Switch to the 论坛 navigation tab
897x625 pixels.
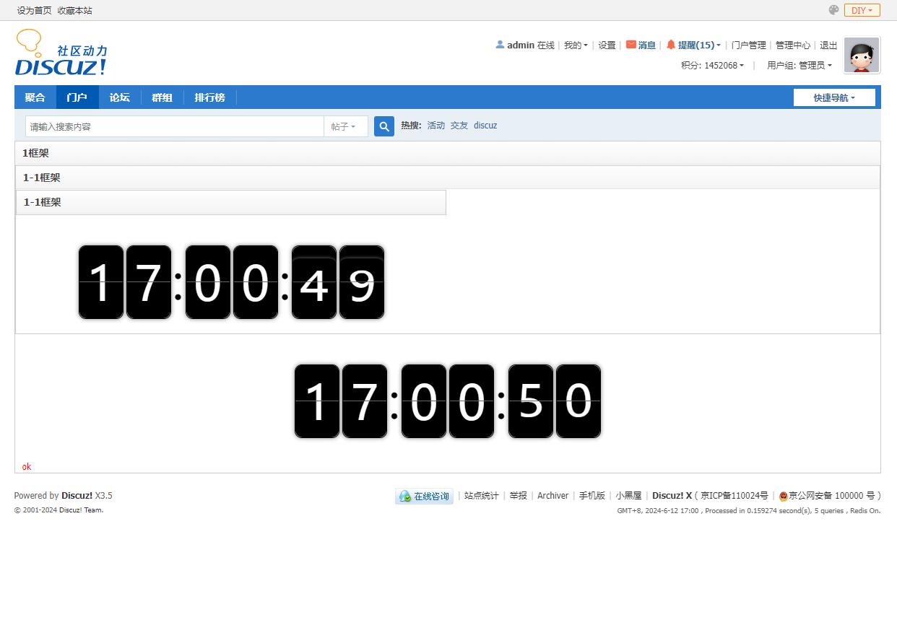(119, 97)
